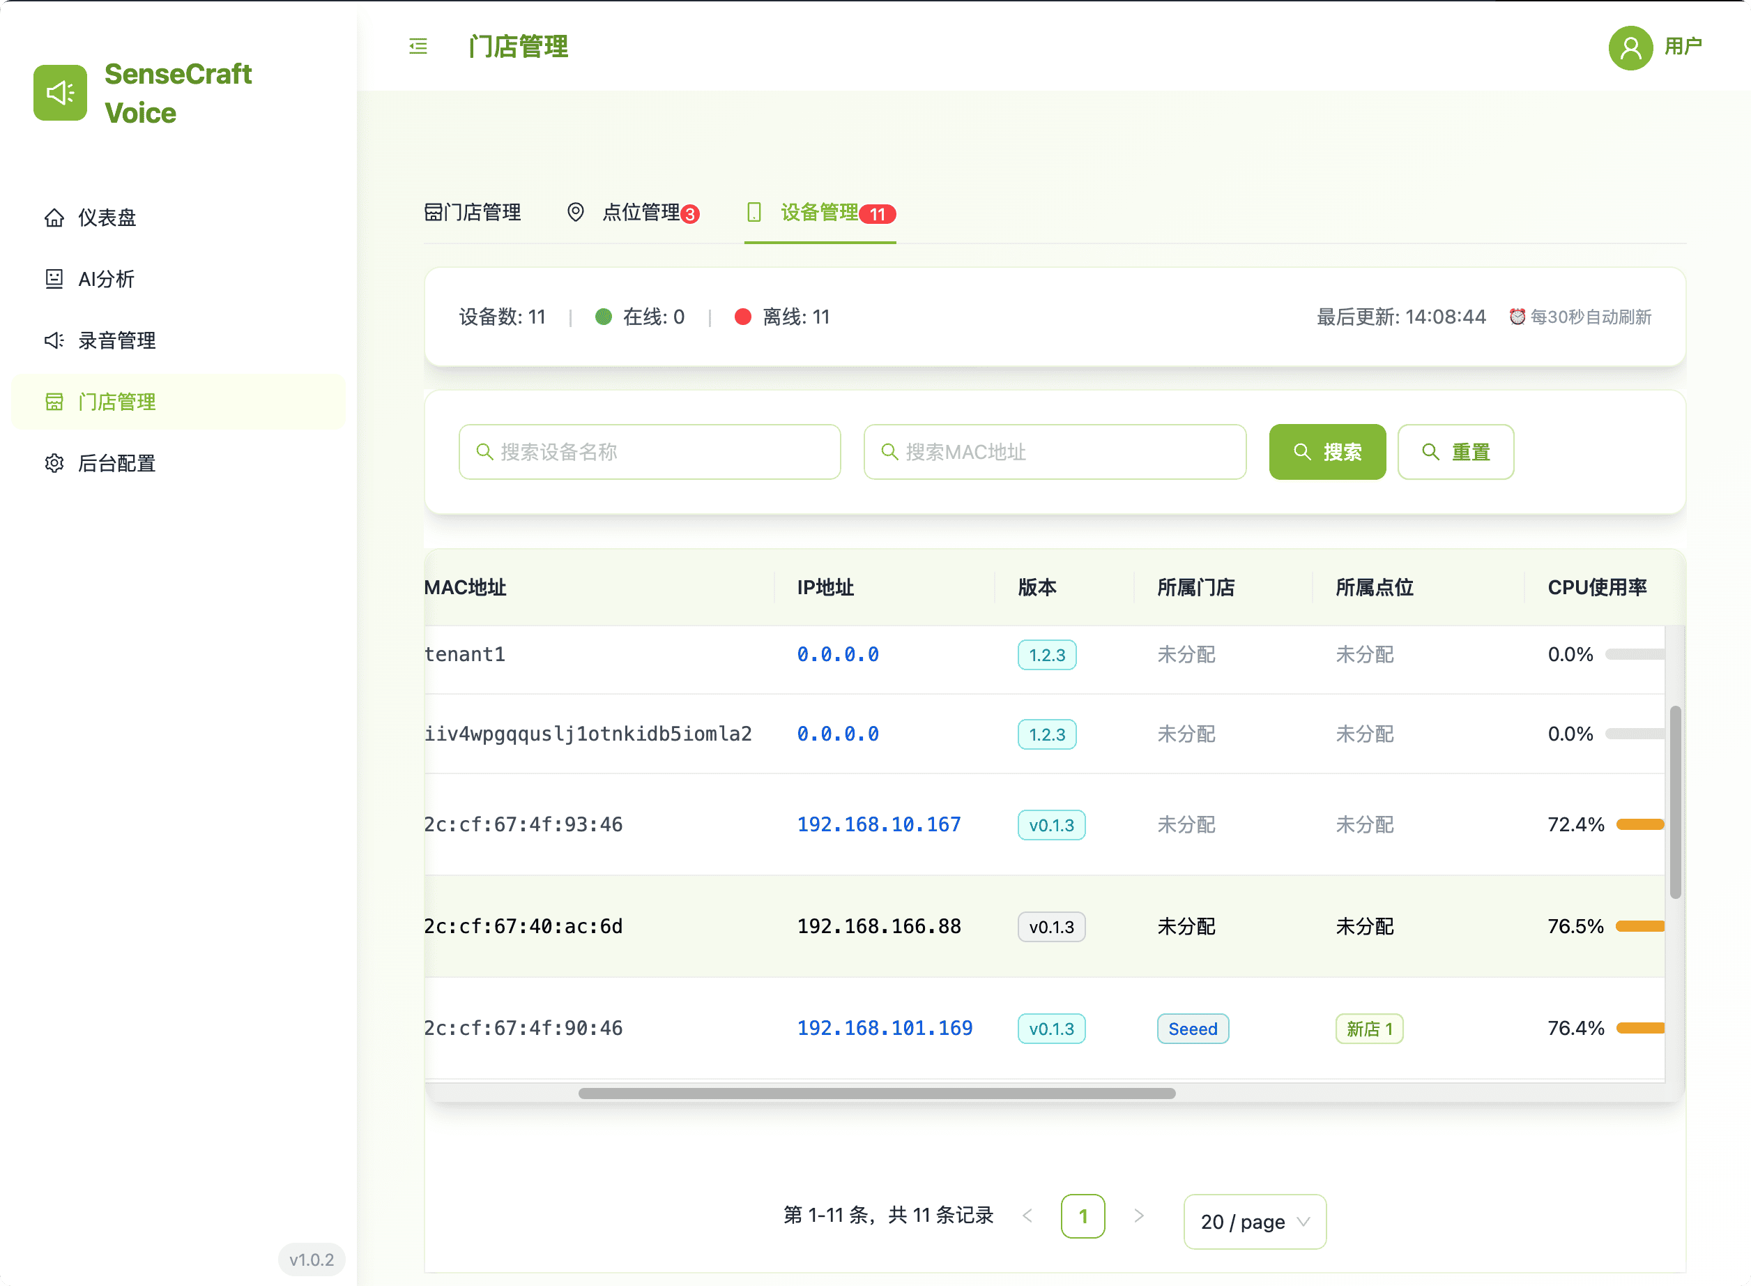Click the SenseCraft Voice speaker logo
The height and width of the screenshot is (1286, 1751).
[59, 93]
